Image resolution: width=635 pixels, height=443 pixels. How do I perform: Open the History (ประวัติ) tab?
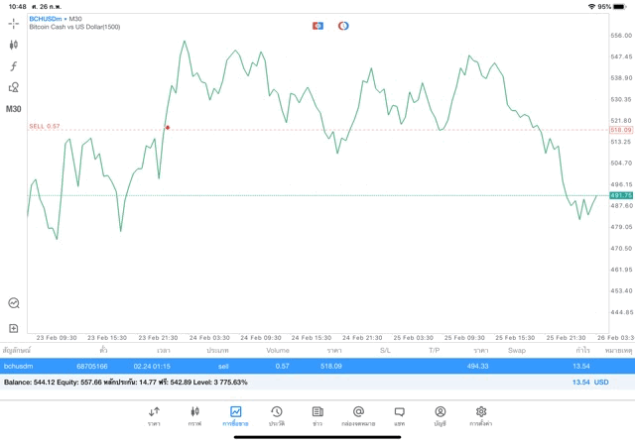pyautogui.click(x=276, y=415)
